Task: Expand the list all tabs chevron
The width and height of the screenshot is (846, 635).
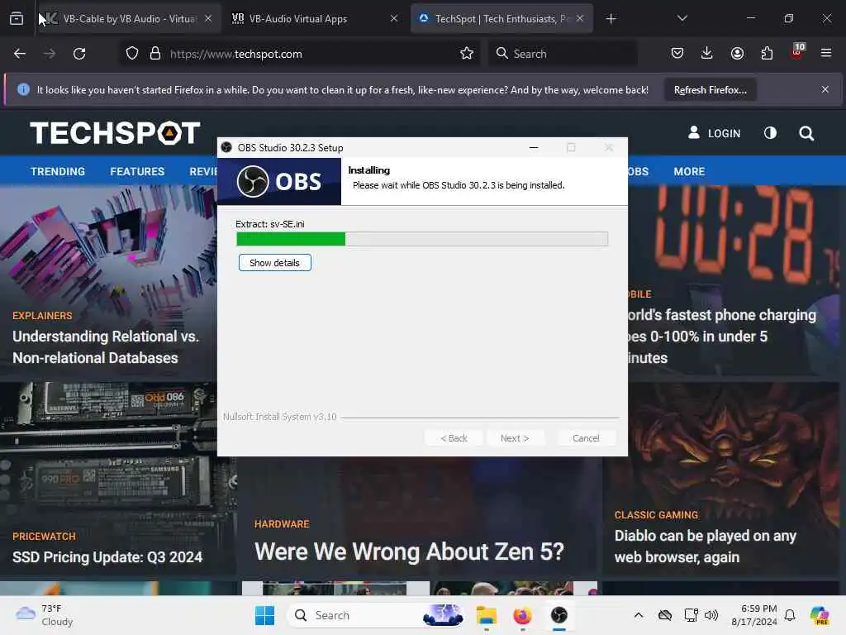Action: (x=682, y=18)
